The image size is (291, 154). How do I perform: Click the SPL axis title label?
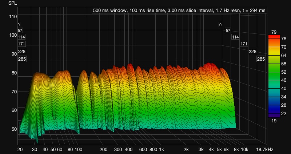coord(12,3)
